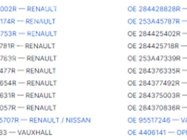Click the 002R — RENAULT link

pos(28,9)
